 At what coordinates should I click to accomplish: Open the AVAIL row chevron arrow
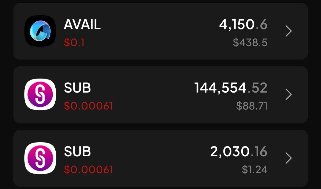[x=289, y=31]
